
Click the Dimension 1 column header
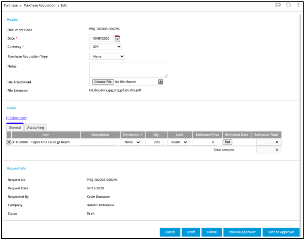click(x=132, y=135)
